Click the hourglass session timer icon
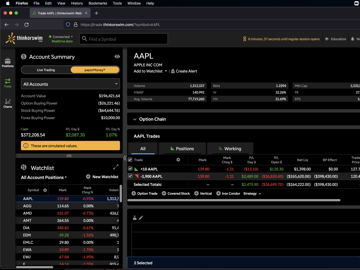The height and width of the screenshot is (270, 360). click(x=244, y=39)
